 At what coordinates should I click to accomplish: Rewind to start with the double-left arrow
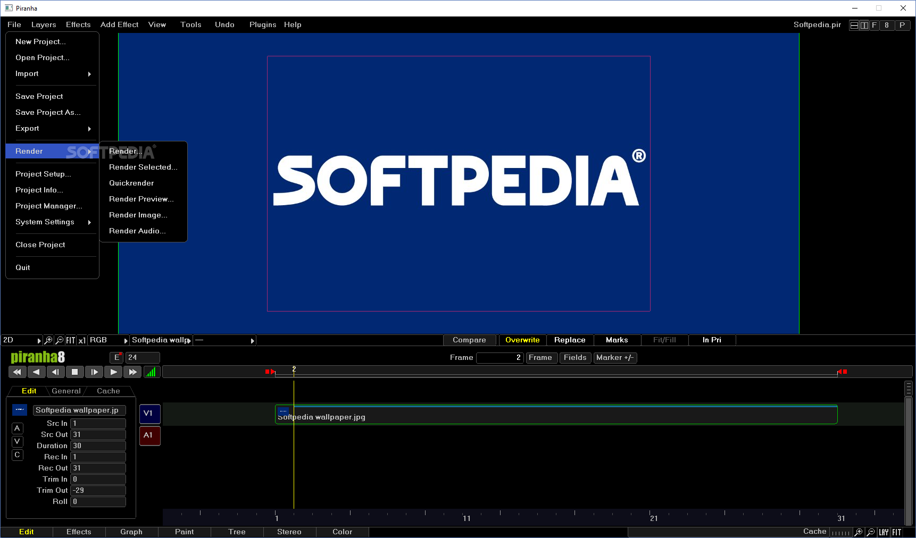[17, 372]
